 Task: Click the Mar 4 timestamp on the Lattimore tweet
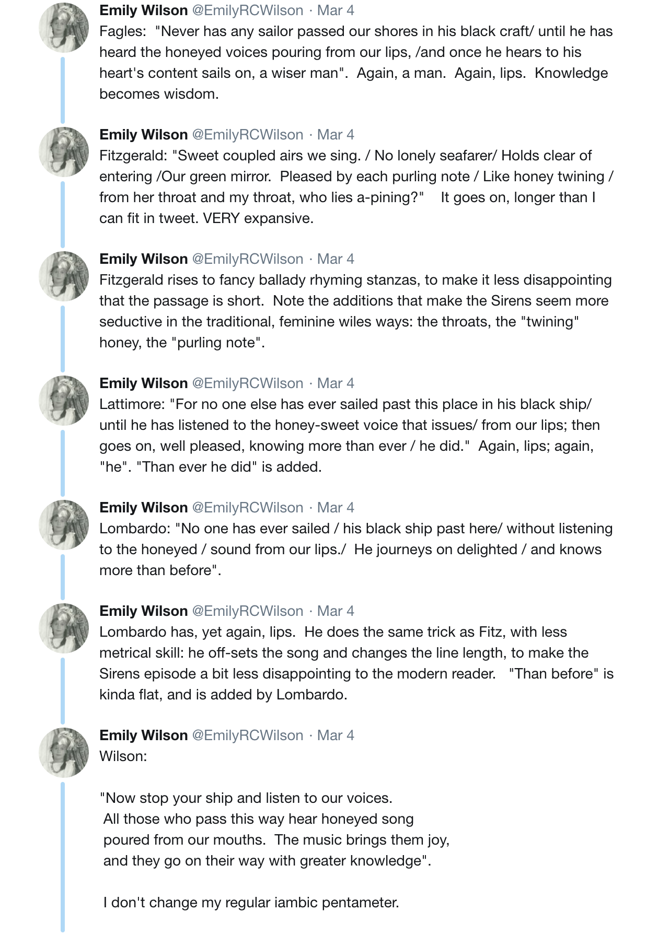click(x=336, y=383)
